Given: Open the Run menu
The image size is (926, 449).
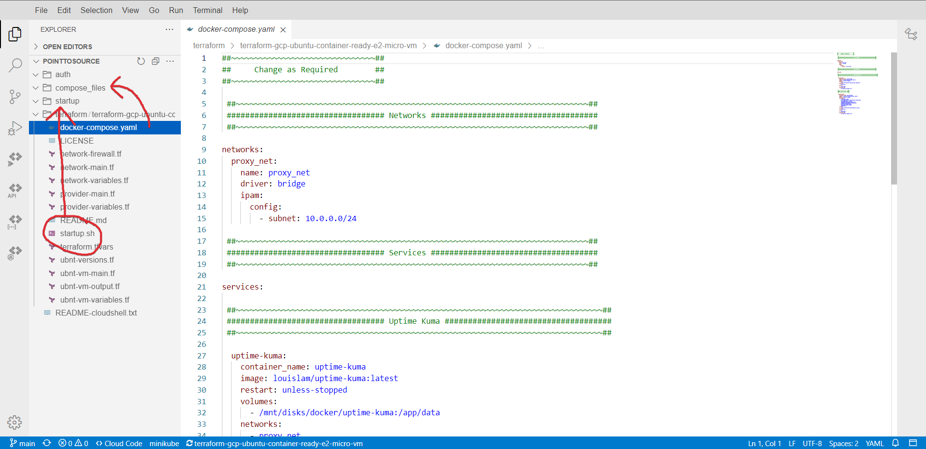Looking at the screenshot, I should tap(176, 10).
